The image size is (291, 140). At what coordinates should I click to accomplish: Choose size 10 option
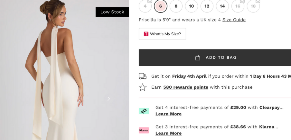click(191, 6)
